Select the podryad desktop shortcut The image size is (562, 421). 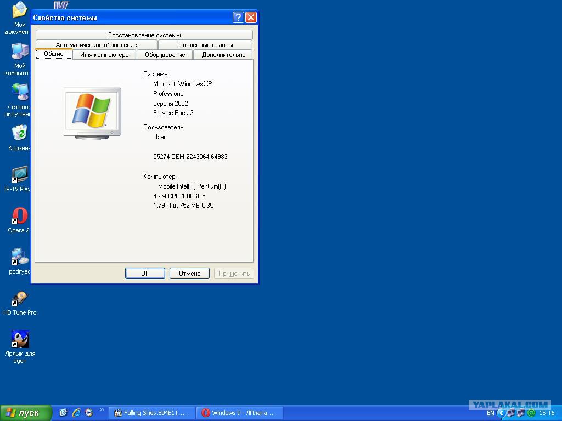click(x=19, y=257)
